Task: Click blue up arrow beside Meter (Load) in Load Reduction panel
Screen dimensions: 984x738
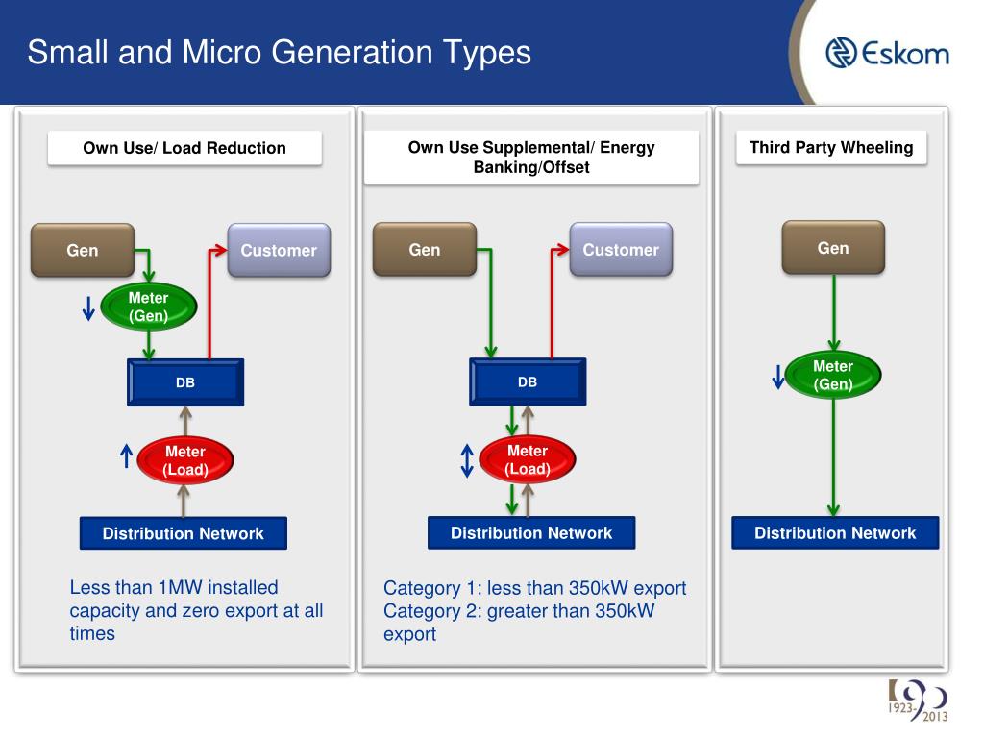Action: (x=126, y=455)
